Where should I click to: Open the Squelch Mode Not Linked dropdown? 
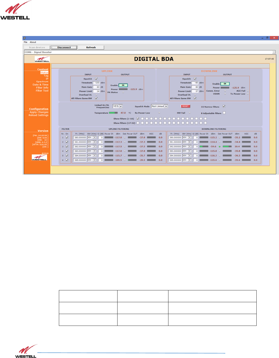coord(159,106)
